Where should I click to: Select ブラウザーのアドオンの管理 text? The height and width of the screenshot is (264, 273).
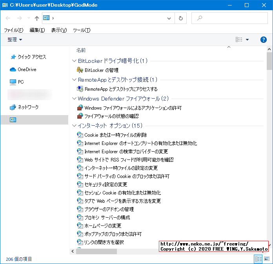click(109, 209)
